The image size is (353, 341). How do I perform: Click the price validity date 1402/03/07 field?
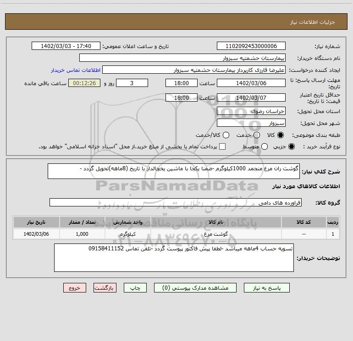pyautogui.click(x=251, y=97)
